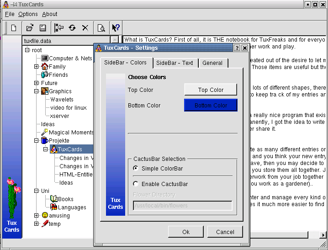Click the 'CactusBar Selection' group label

[159, 159]
